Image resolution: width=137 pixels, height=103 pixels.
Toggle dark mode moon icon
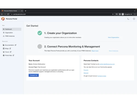[x=128, y=19]
